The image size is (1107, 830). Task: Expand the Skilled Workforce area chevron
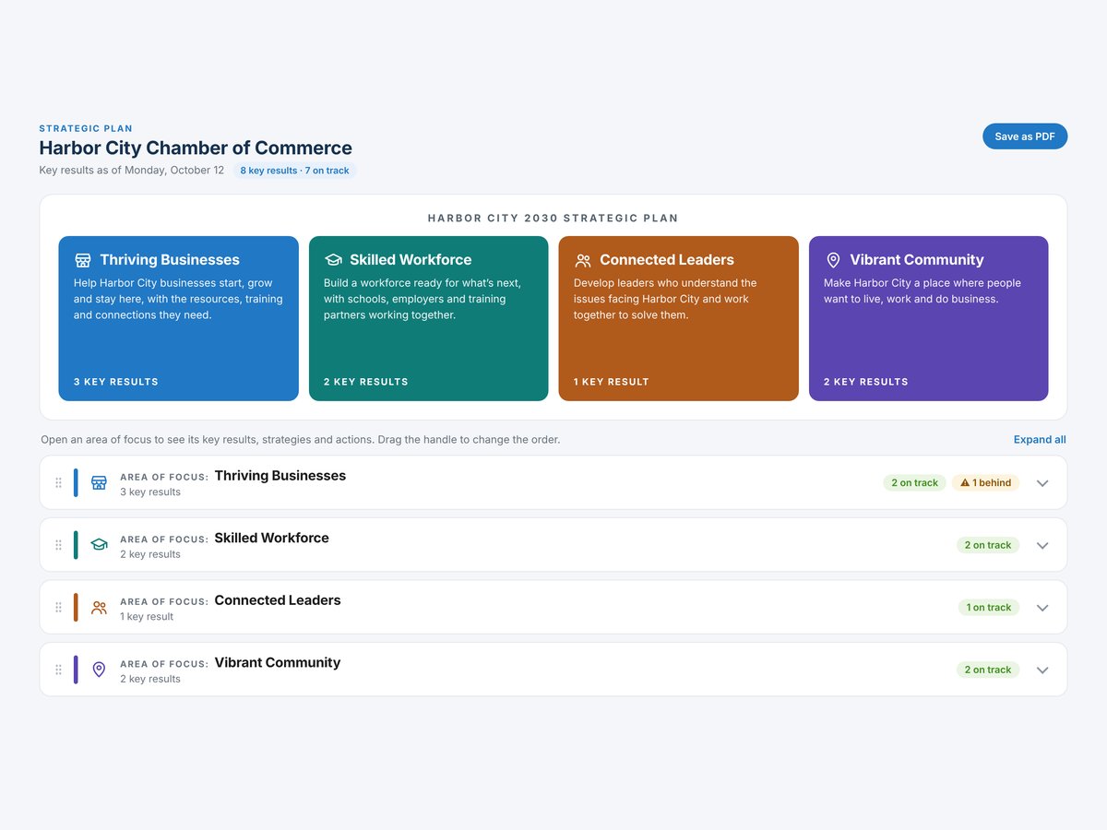1042,545
